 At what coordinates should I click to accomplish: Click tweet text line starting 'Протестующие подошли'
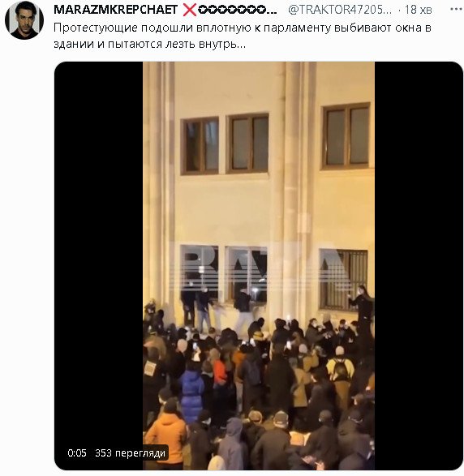[243, 28]
